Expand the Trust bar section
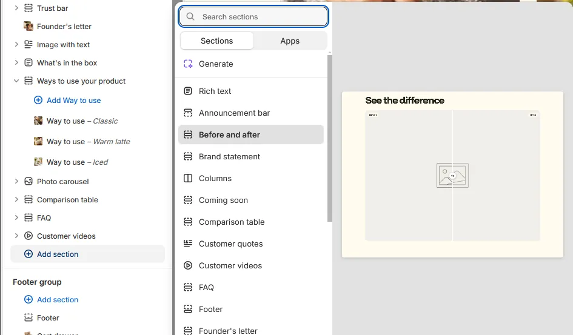 coord(16,8)
